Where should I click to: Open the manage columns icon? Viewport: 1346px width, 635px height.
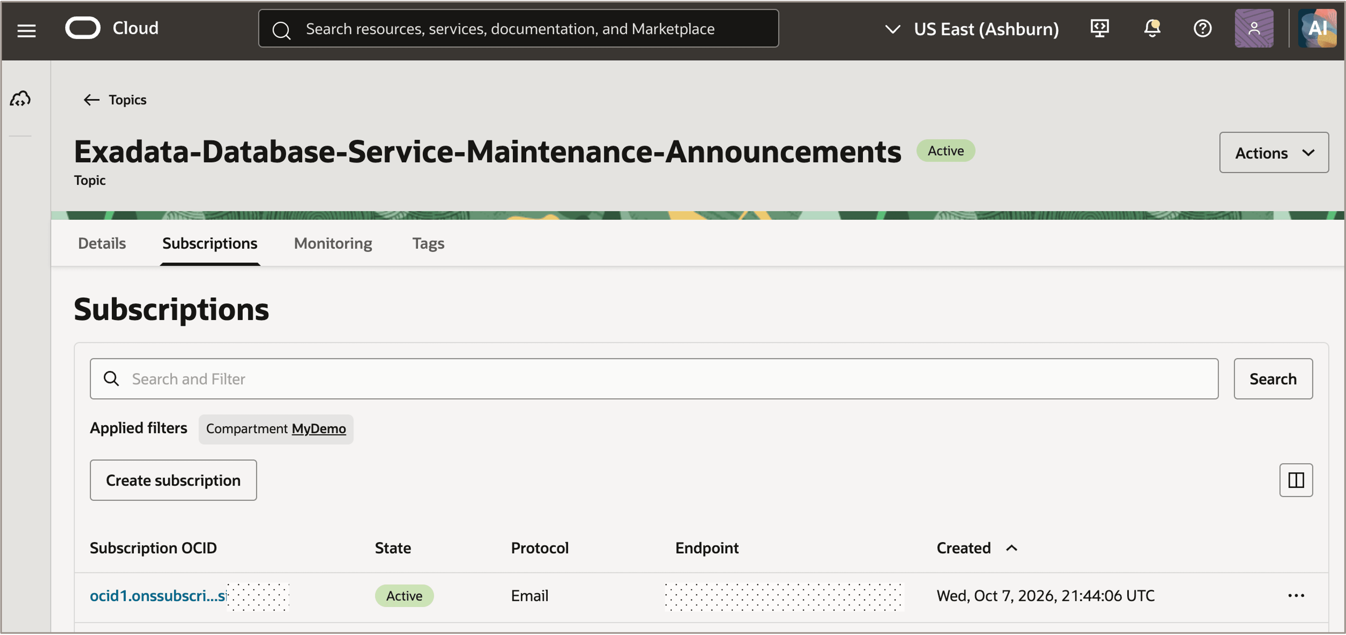point(1295,480)
